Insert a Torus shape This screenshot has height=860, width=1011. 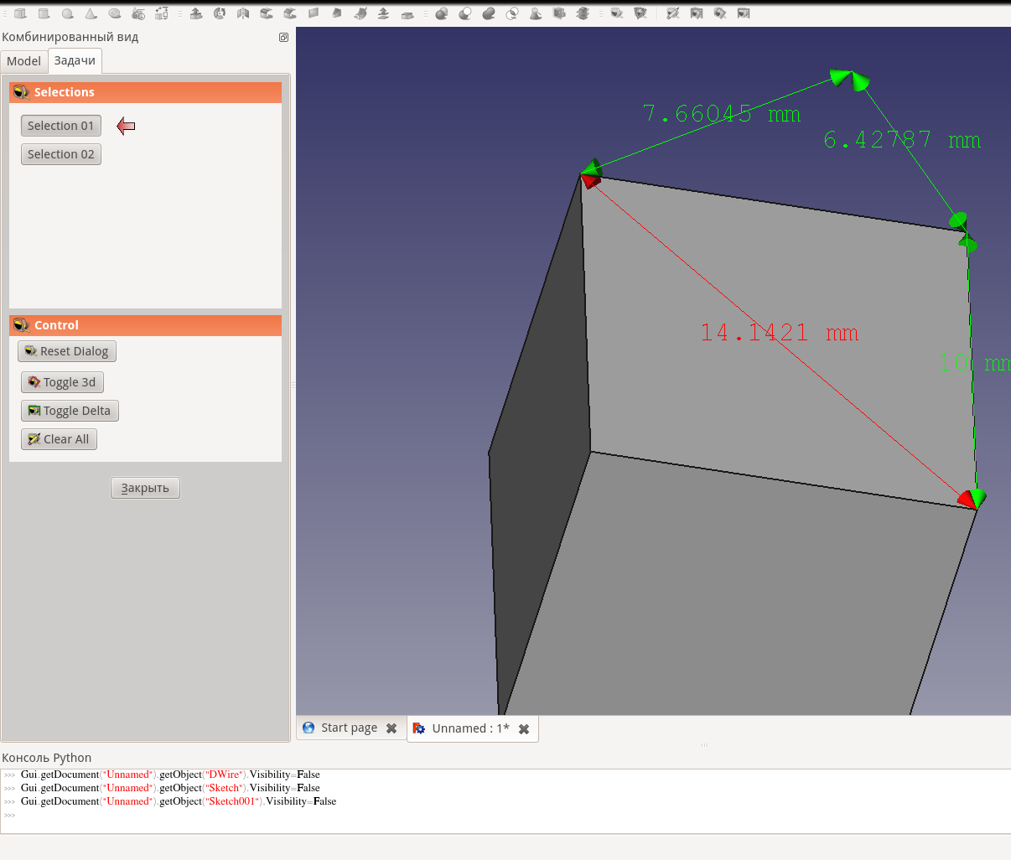114,13
